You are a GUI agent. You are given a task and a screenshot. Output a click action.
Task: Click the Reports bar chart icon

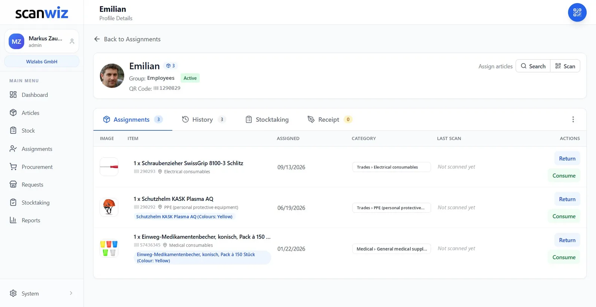click(x=13, y=220)
